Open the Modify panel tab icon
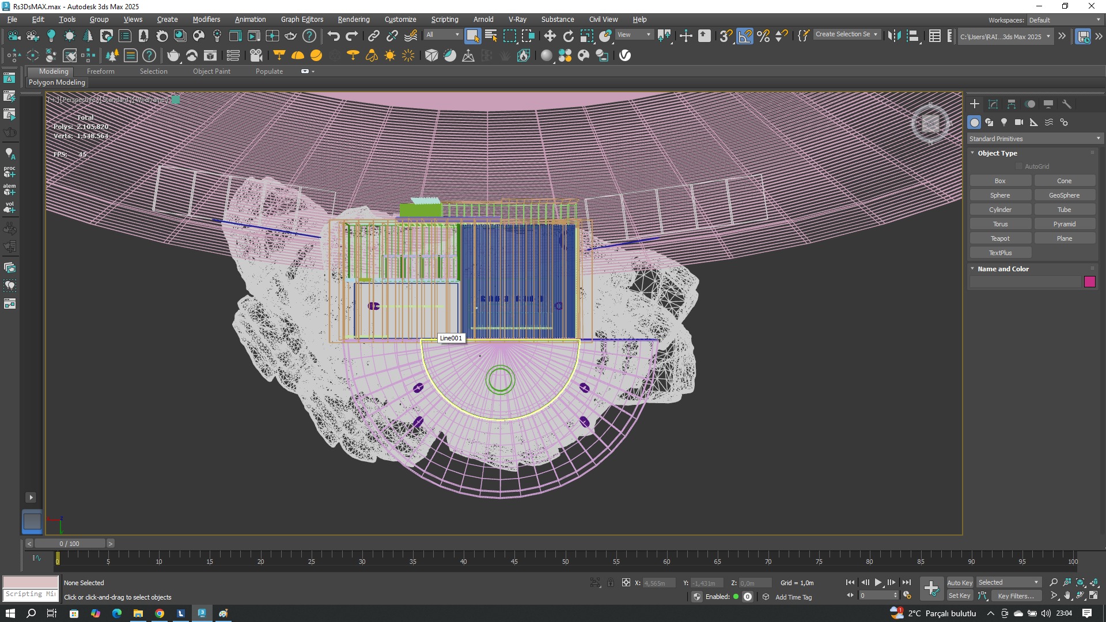1106x622 pixels. 993,104
